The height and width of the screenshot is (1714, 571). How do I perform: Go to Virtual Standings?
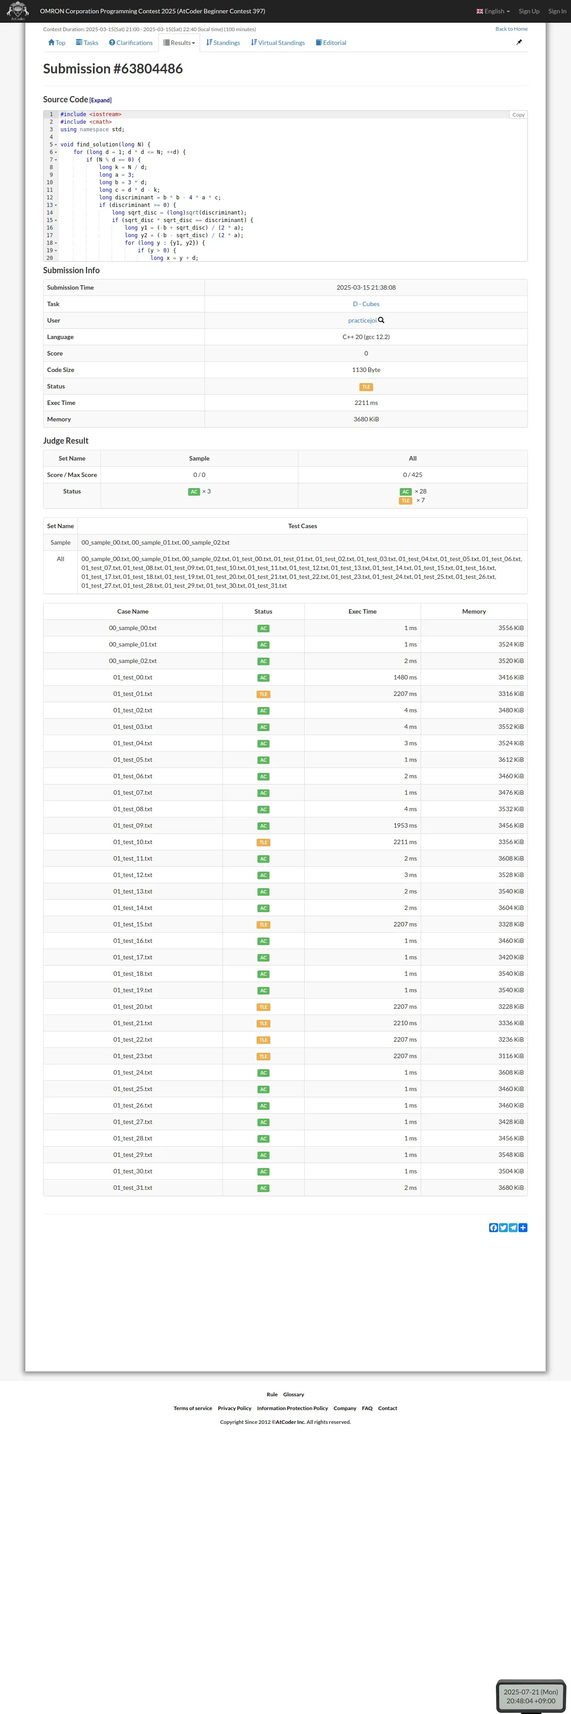click(278, 43)
